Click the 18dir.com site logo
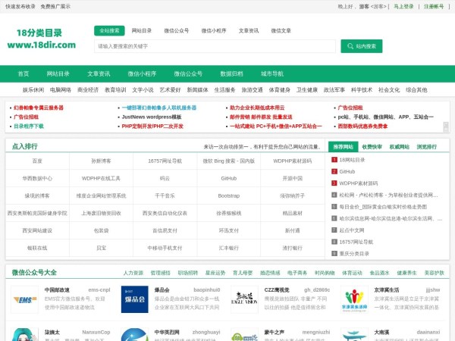 (41, 39)
